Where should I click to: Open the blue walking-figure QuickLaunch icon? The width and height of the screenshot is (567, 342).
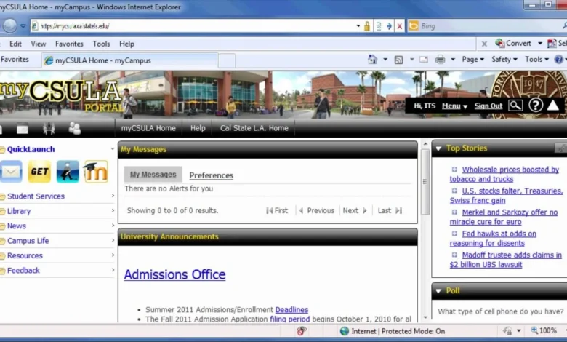68,172
